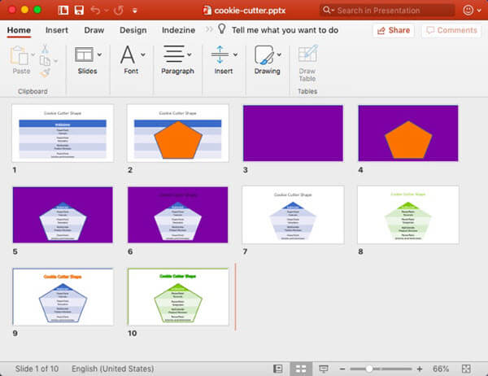Viewport: 488px width, 376px height.
Task: Click the Redo icon in title bar
Action: click(120, 10)
